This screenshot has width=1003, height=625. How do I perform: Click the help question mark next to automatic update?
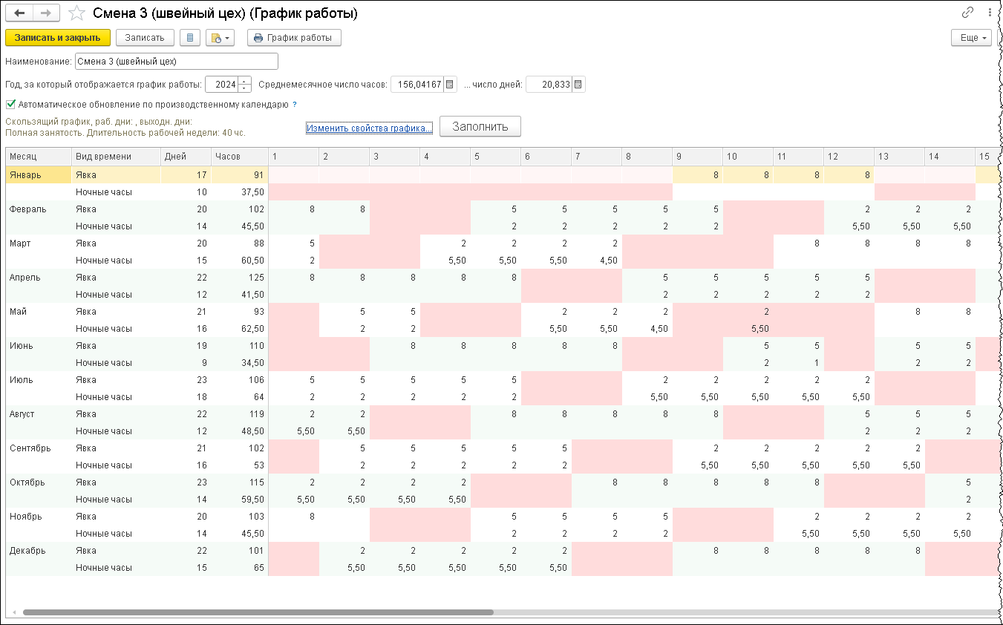click(295, 105)
